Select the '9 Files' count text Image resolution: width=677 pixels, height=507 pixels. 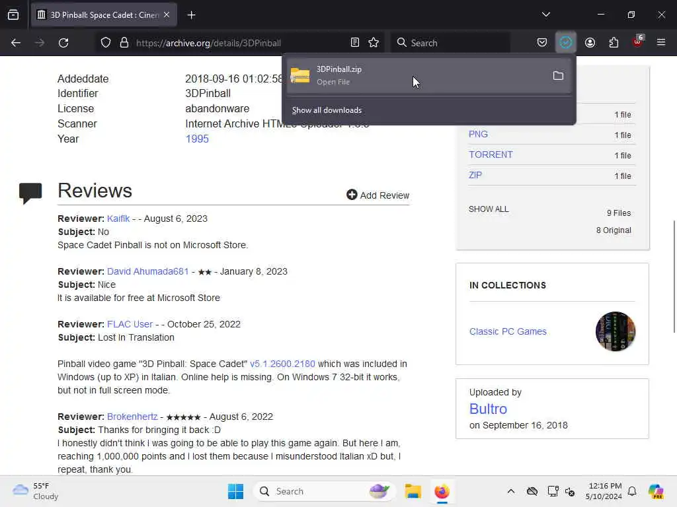pyautogui.click(x=619, y=213)
